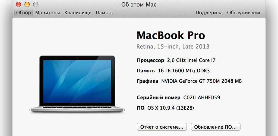This screenshot has width=278, height=136.
Task: Open the Мониторы tab
Action: coord(48,13)
